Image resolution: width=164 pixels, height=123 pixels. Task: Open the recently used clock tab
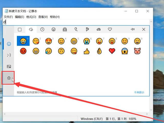click(x=42, y=29)
